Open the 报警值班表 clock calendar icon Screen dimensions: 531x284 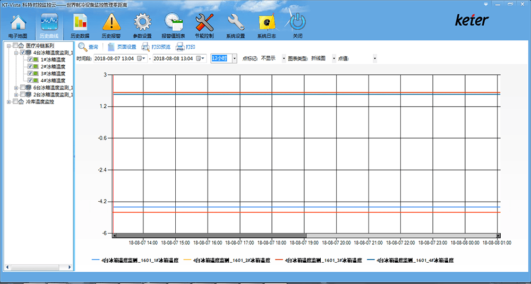coord(174,23)
